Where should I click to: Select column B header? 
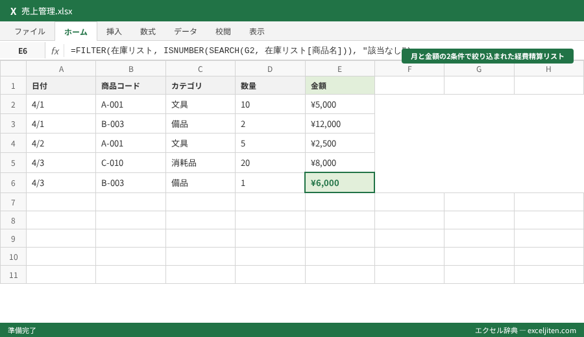click(x=130, y=69)
